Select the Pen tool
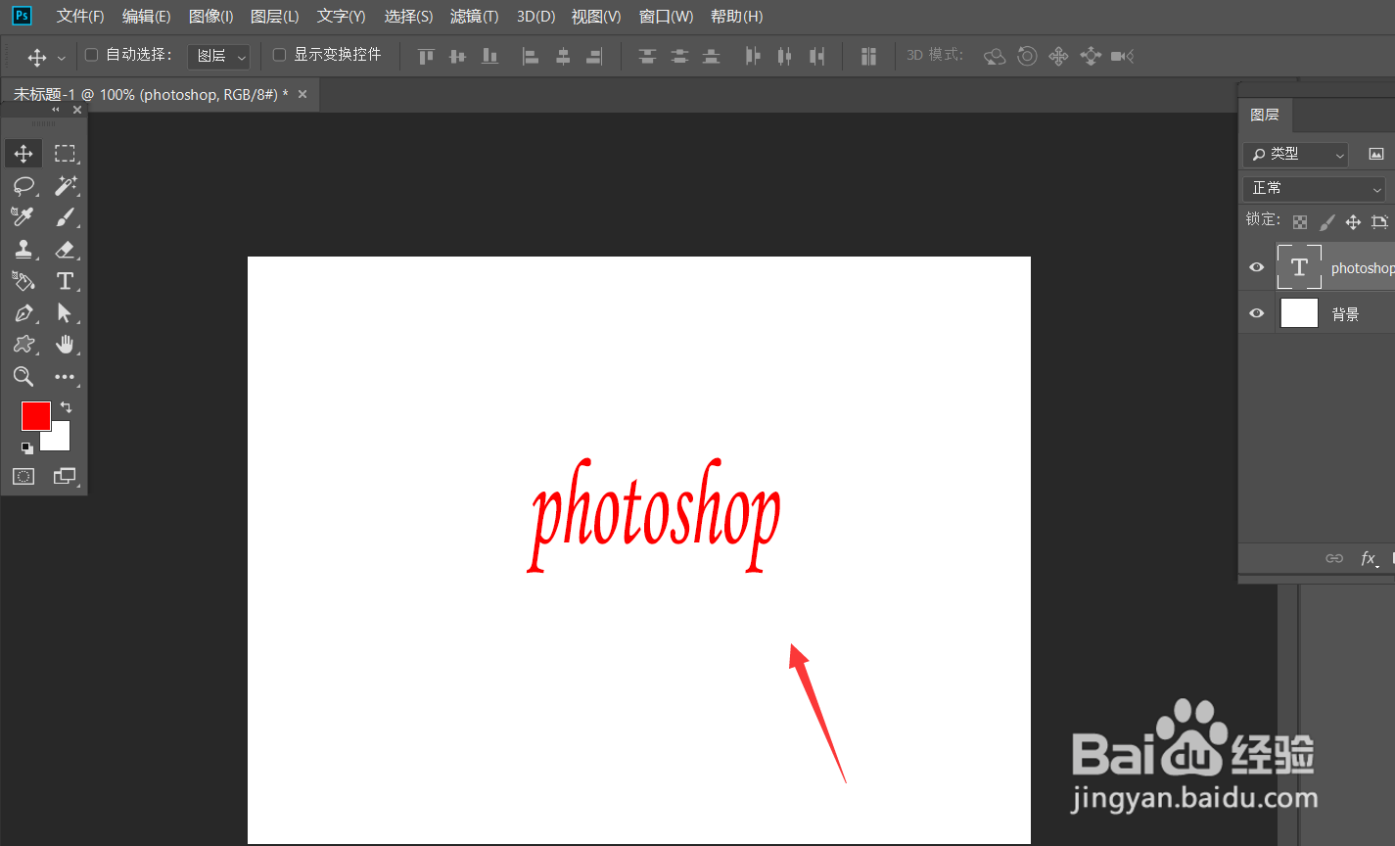Screen dimensions: 1395x846 [x=23, y=313]
